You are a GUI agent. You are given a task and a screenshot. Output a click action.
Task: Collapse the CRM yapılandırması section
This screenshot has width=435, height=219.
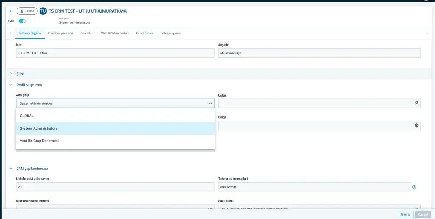(x=11, y=169)
